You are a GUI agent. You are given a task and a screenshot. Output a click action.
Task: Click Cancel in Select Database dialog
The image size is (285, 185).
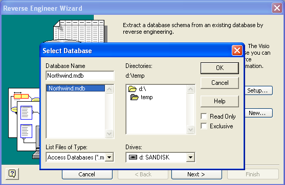point(220,83)
